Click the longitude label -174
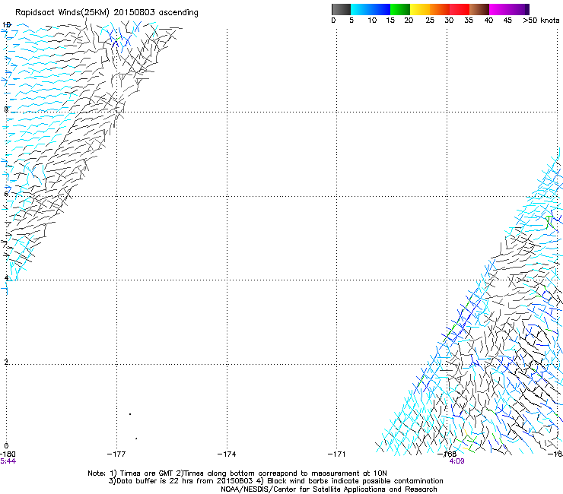 pos(227,454)
